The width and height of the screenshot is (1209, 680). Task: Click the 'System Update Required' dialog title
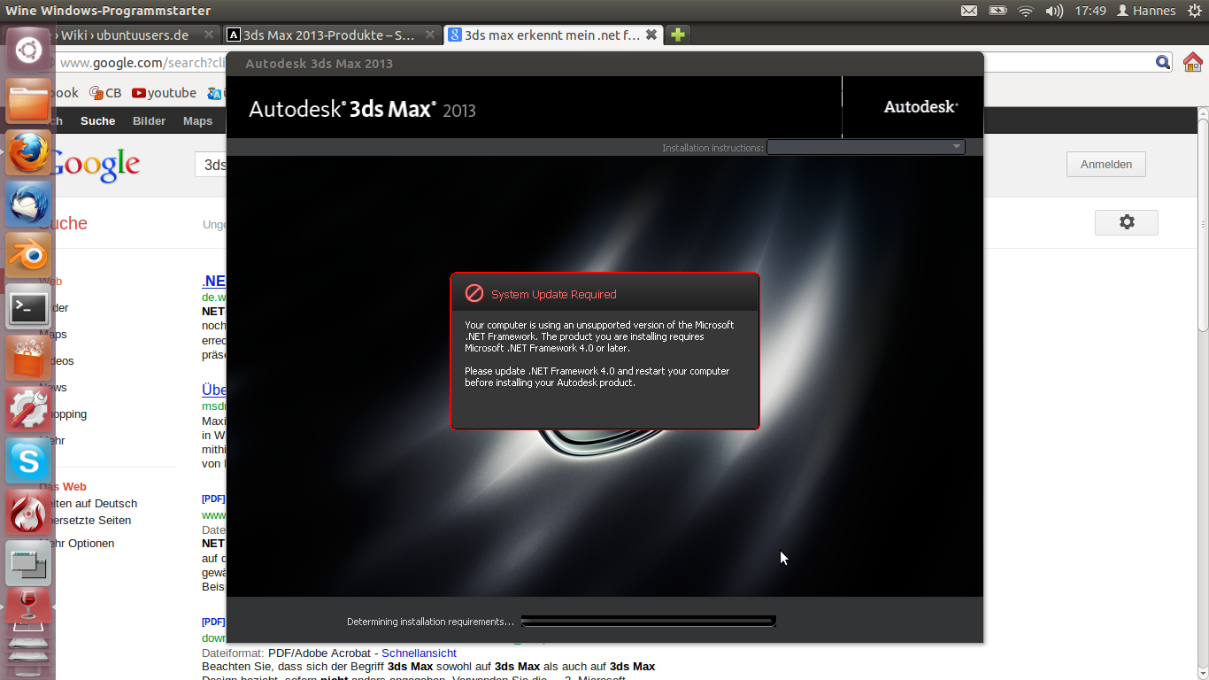(x=554, y=294)
